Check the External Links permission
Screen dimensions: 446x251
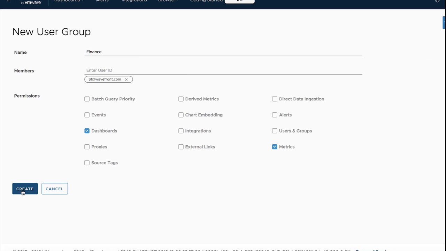pos(181,147)
